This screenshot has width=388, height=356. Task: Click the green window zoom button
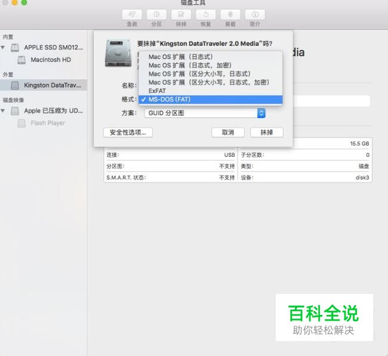click(24, 2)
